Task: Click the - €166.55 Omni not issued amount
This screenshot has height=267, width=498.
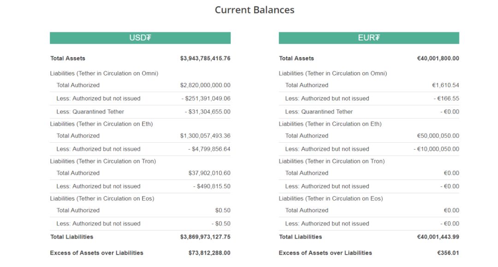Action: point(446,99)
